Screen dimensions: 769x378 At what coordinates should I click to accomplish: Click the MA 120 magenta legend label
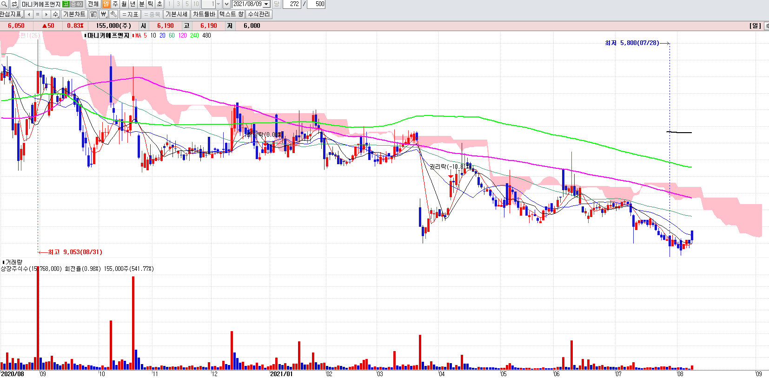[183, 35]
